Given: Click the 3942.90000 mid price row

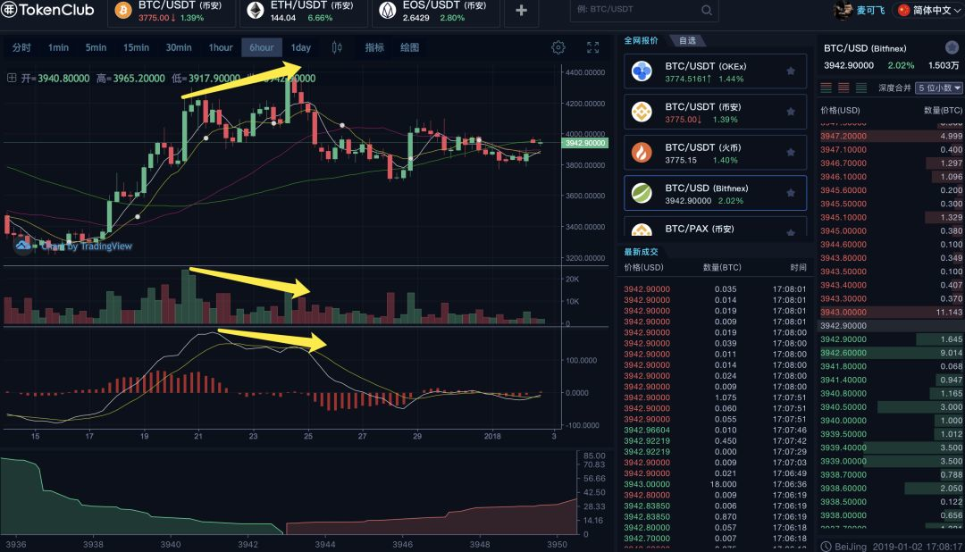Looking at the screenshot, I should pyautogui.click(x=891, y=325).
